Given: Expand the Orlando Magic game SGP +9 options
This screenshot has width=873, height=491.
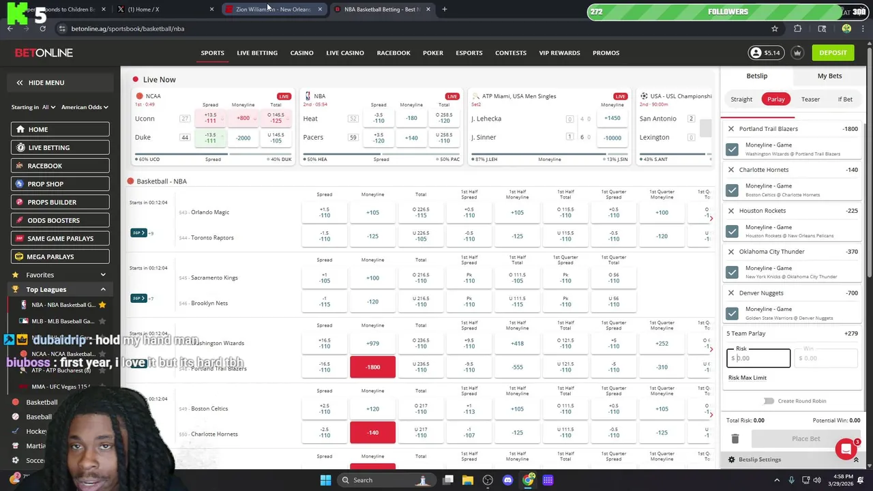Looking at the screenshot, I should tap(139, 233).
